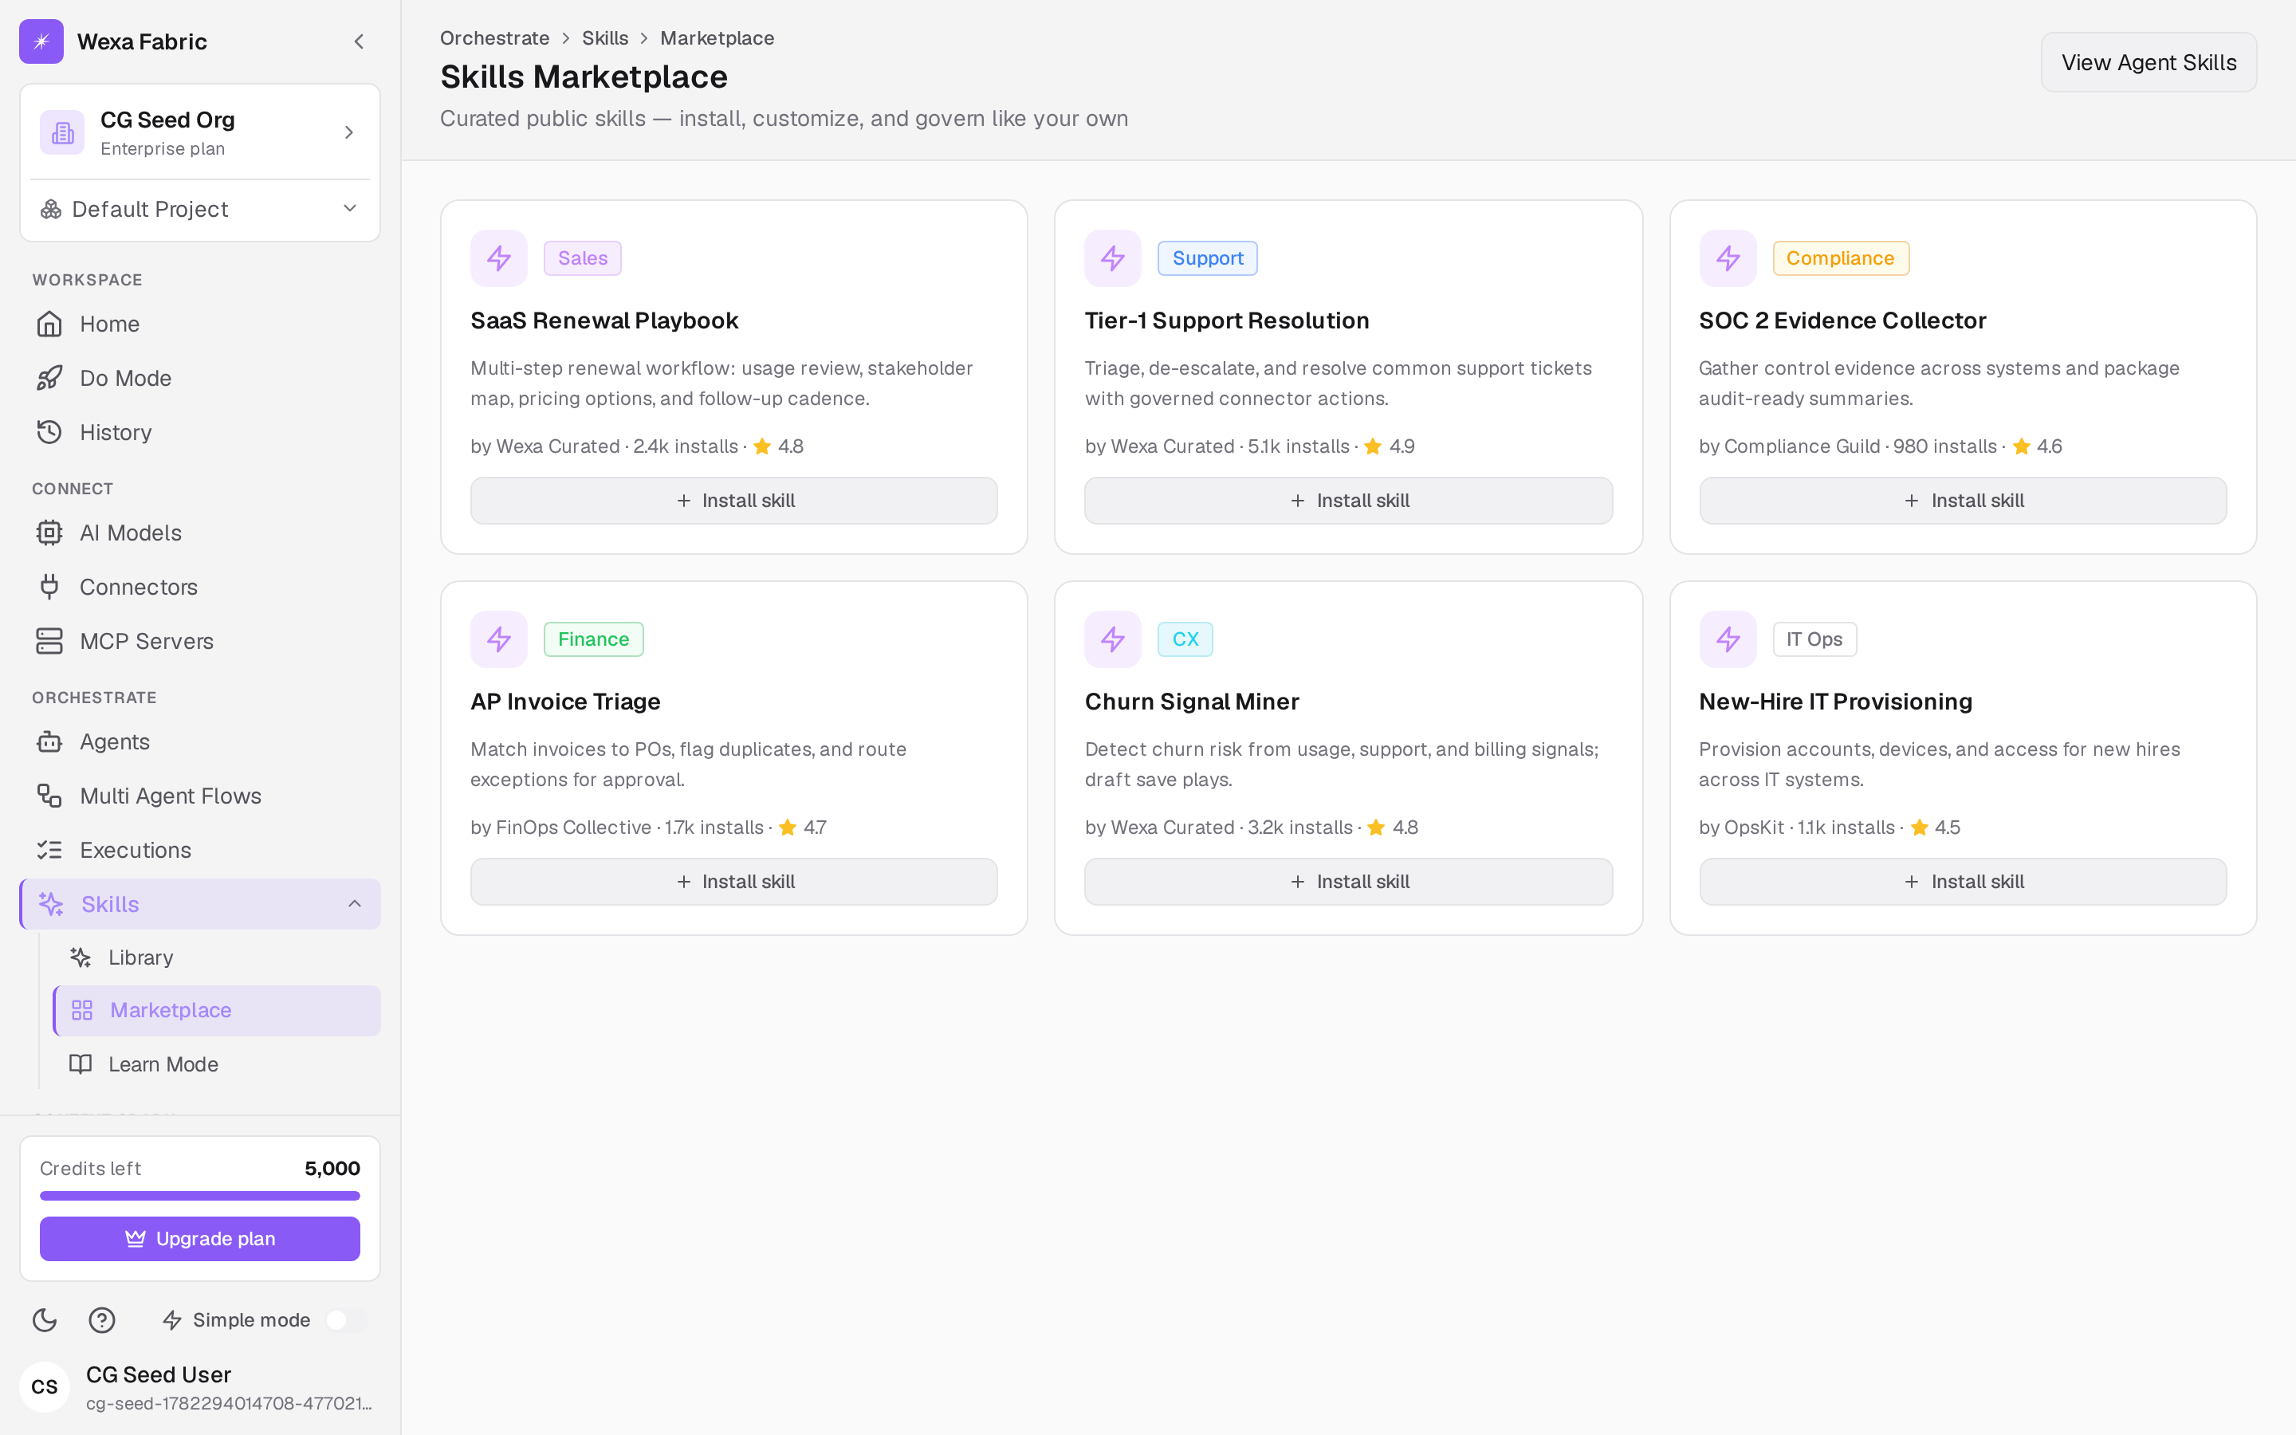This screenshot has width=2296, height=1435.
Task: Click the Learn Mode book icon
Action: click(81, 1064)
